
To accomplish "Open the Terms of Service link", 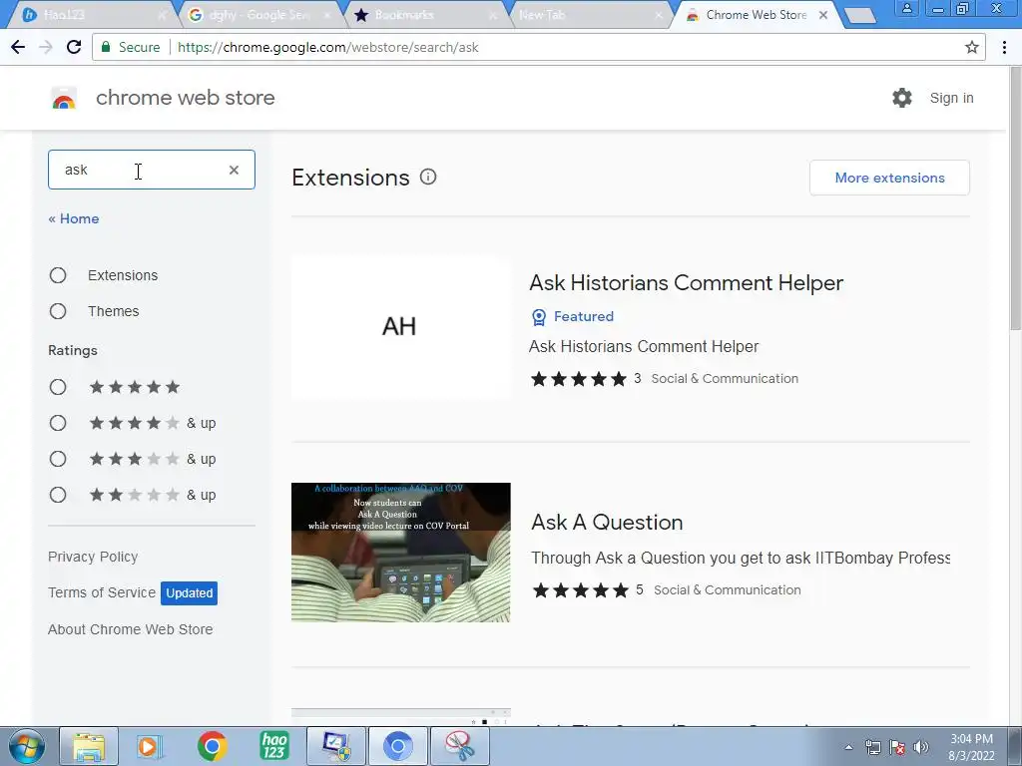I will 102,592.
